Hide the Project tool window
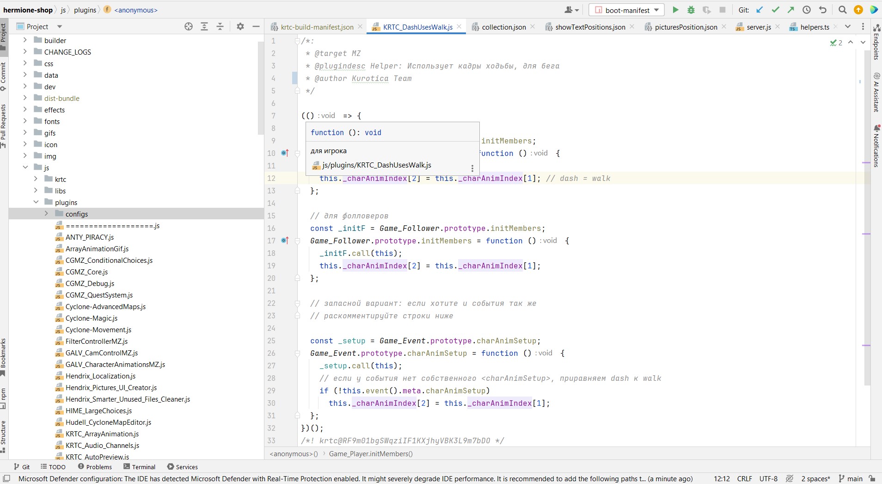This screenshot has height=484, width=882. tap(256, 26)
